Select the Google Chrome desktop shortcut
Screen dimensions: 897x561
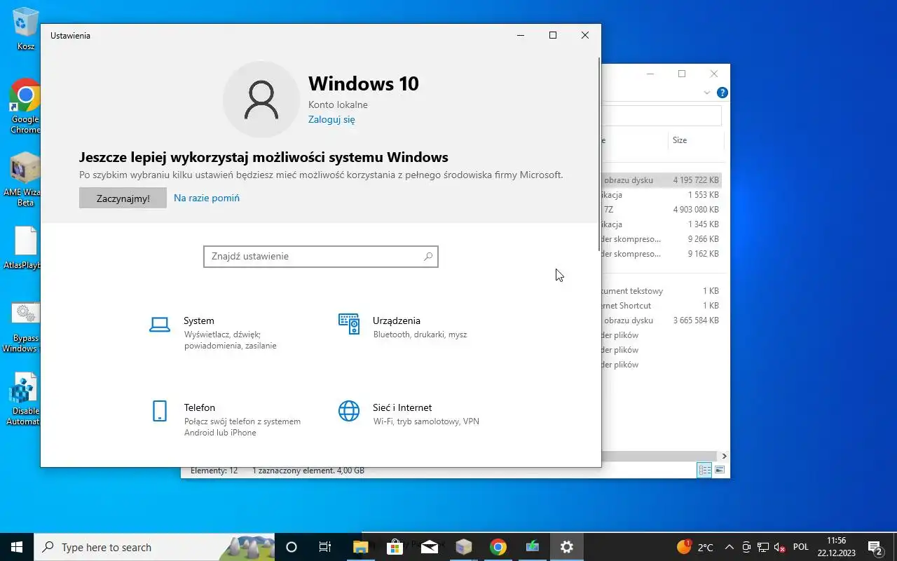pos(25,106)
